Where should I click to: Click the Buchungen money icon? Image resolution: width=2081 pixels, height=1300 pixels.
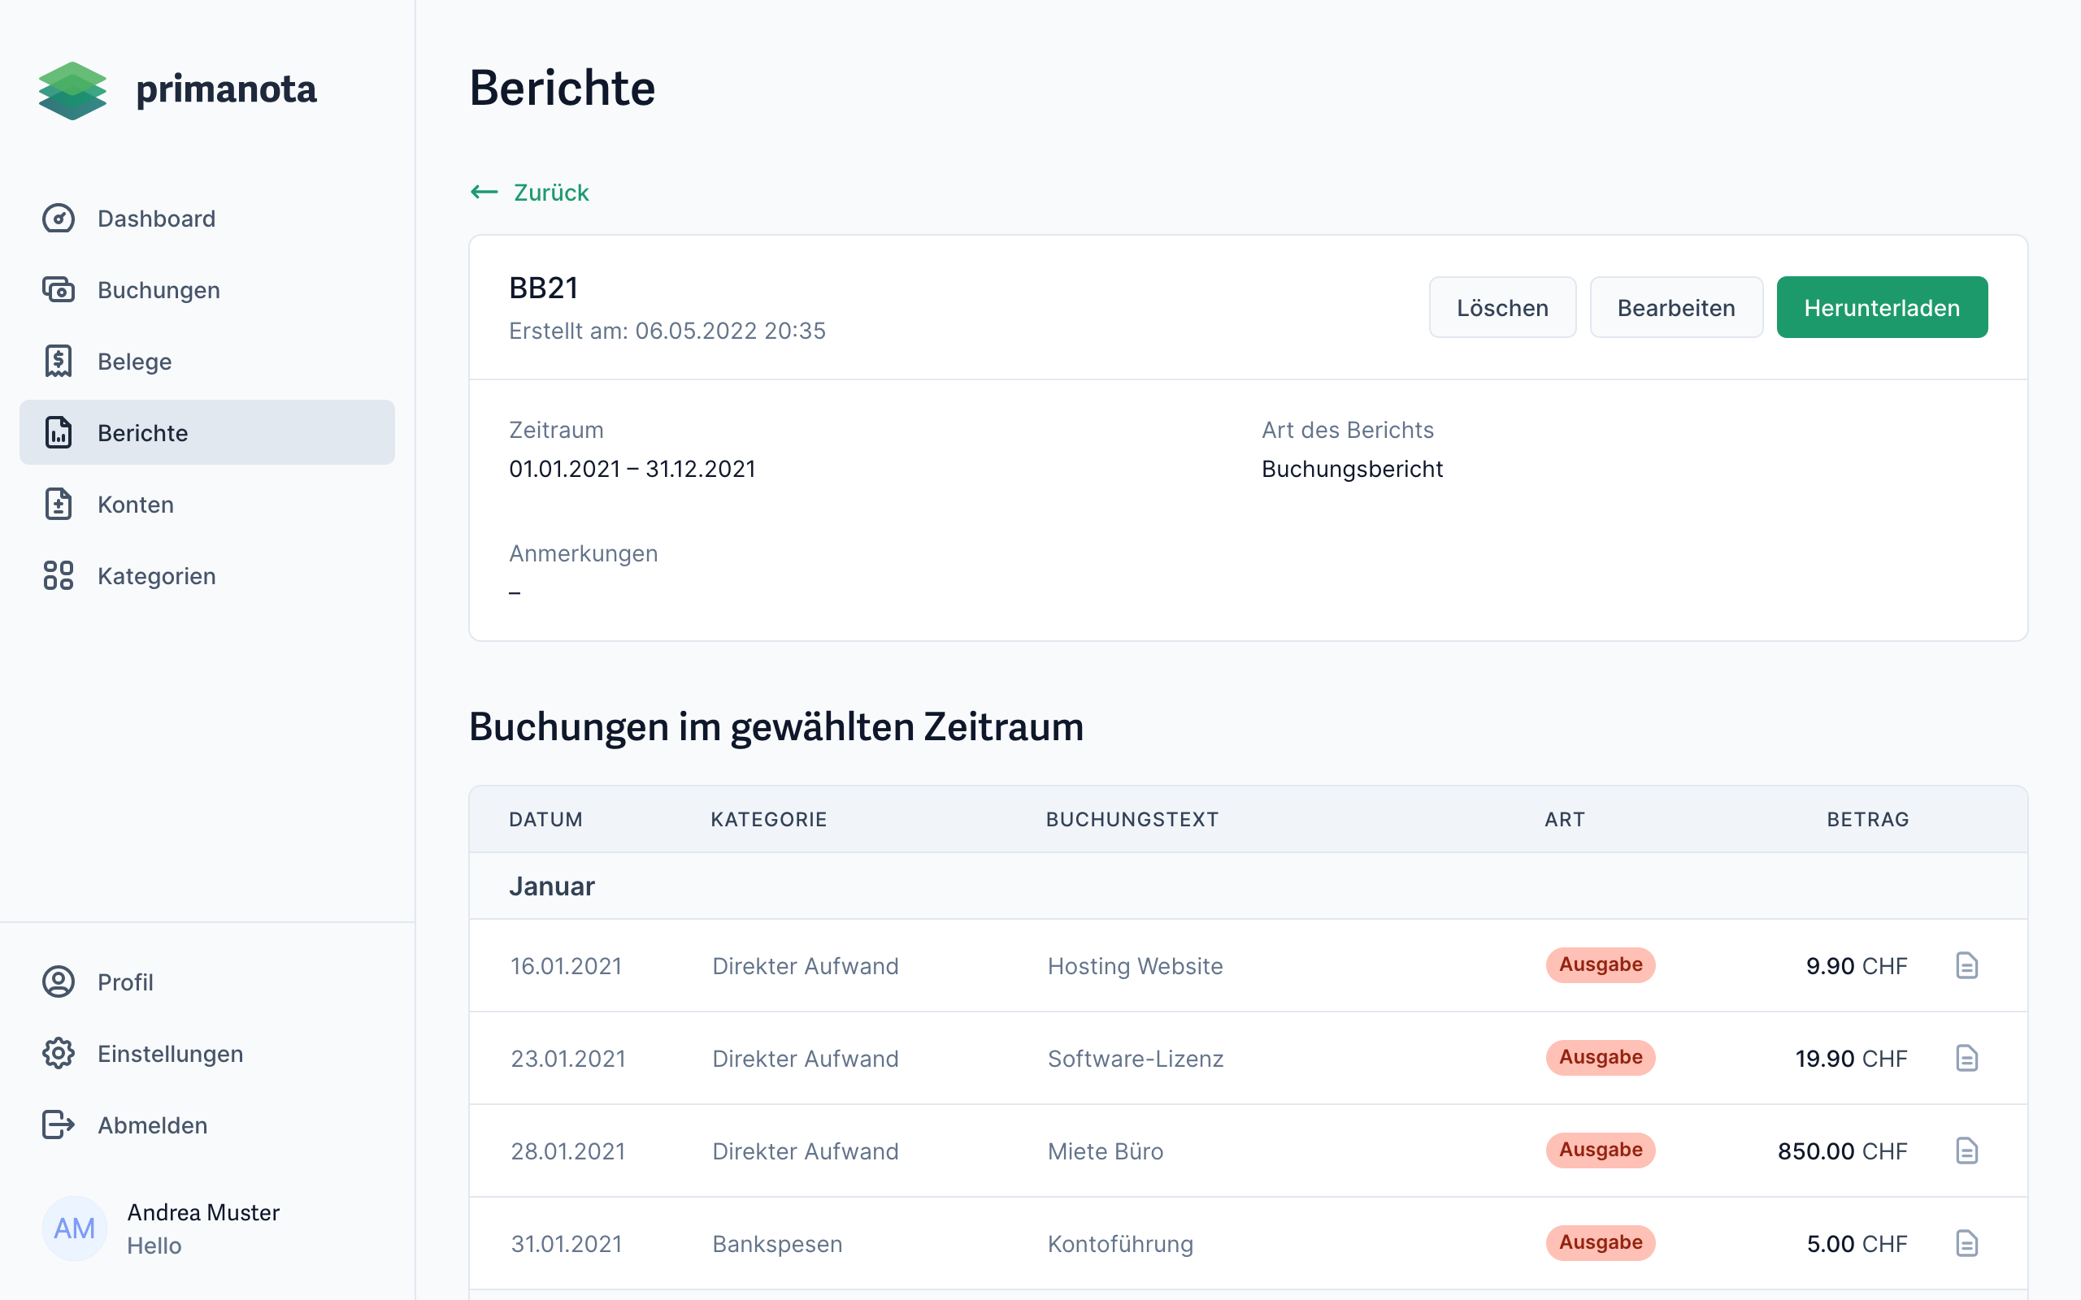point(59,290)
